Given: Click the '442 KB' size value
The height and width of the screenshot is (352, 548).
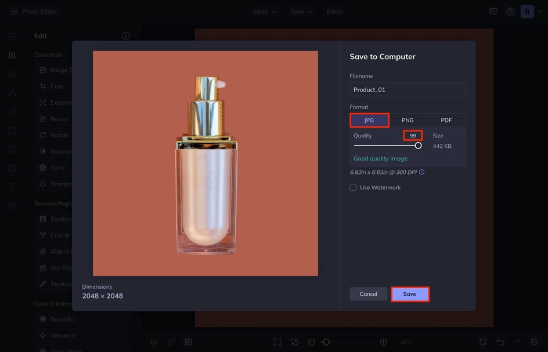Looking at the screenshot, I should (x=442, y=146).
